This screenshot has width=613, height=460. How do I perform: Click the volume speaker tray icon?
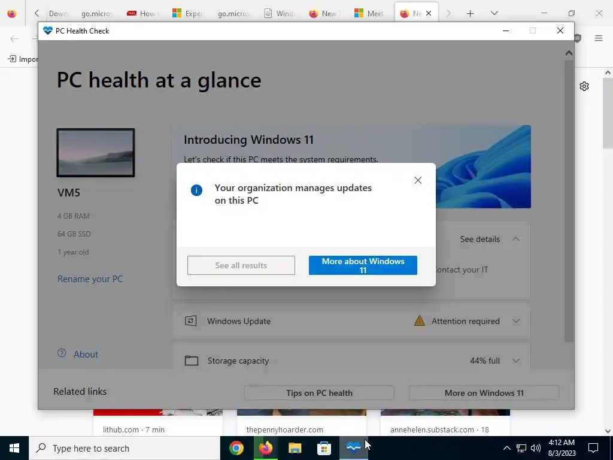pyautogui.click(x=536, y=448)
